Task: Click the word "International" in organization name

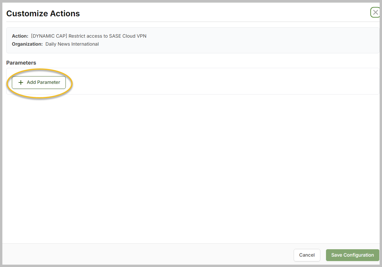Action: click(85, 44)
